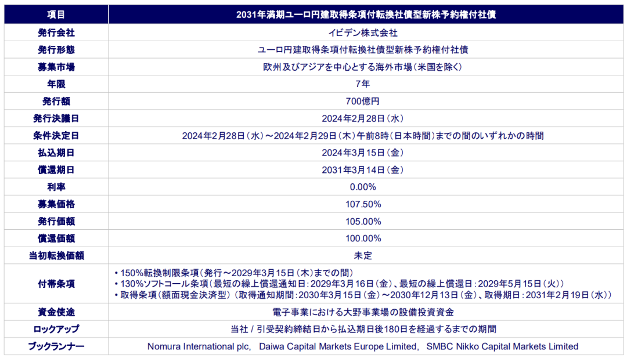
Task: Click the 発行決議日 value '2024年2月28日(水)'
Action: pyautogui.click(x=363, y=119)
